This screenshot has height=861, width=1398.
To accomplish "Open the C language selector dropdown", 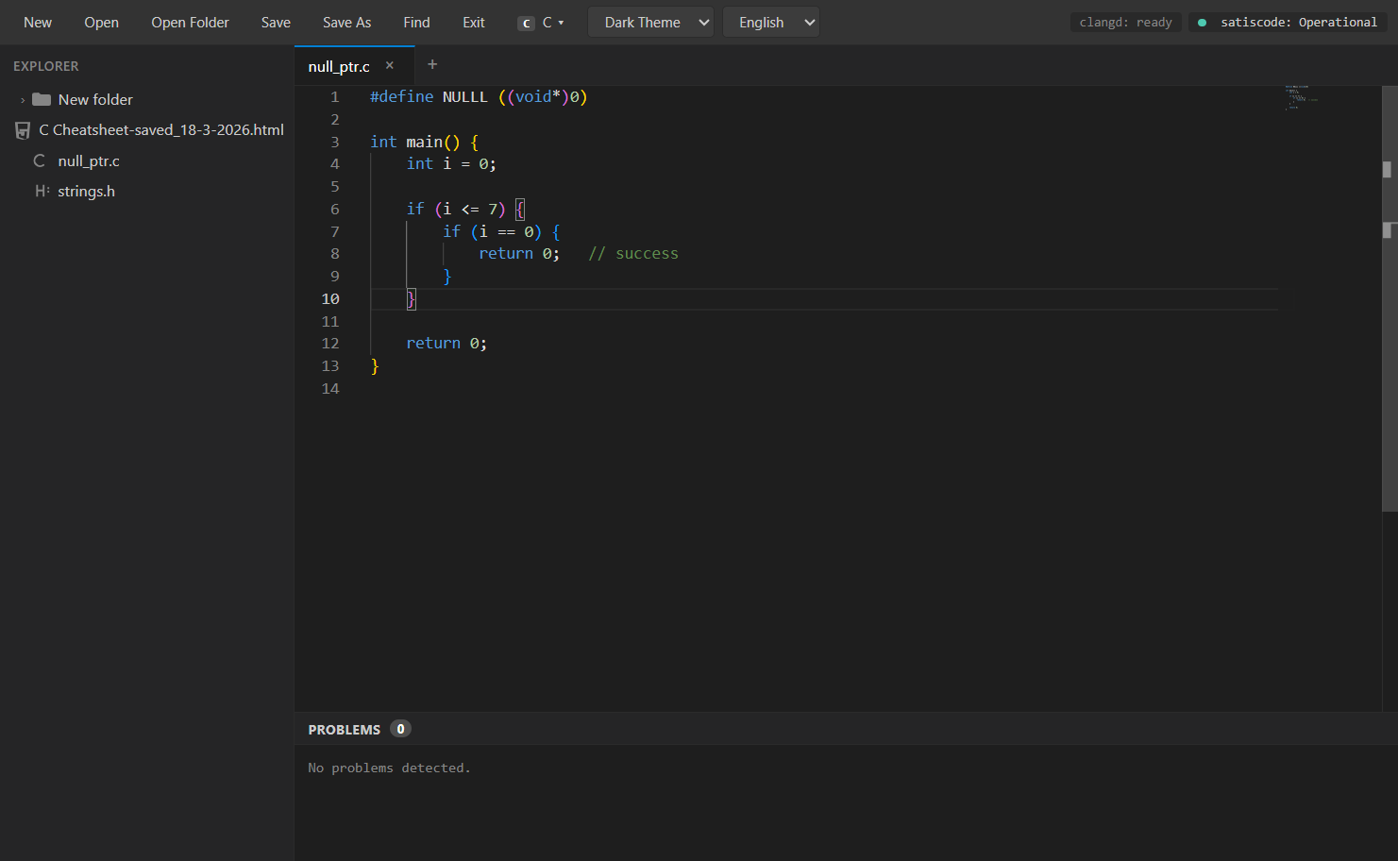I will click(542, 23).
